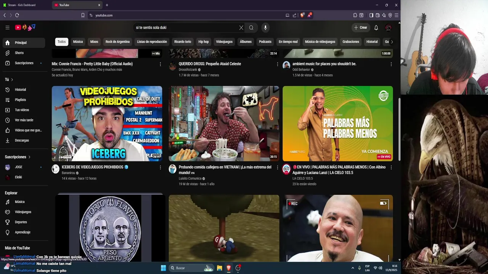
Task: Open the Videojuegos Prohibidos Iceberg thumbnail
Action: pyautogui.click(x=107, y=123)
